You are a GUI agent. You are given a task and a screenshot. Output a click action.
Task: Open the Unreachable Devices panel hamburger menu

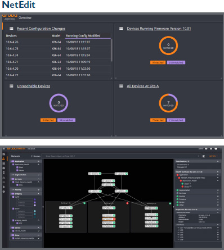[x=11, y=86]
